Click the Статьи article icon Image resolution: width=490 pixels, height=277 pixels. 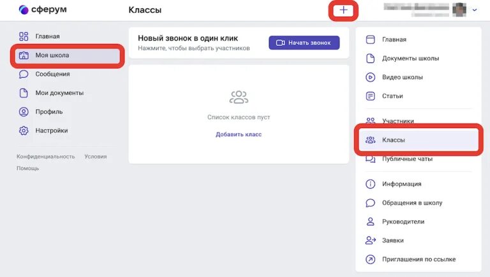[370, 96]
